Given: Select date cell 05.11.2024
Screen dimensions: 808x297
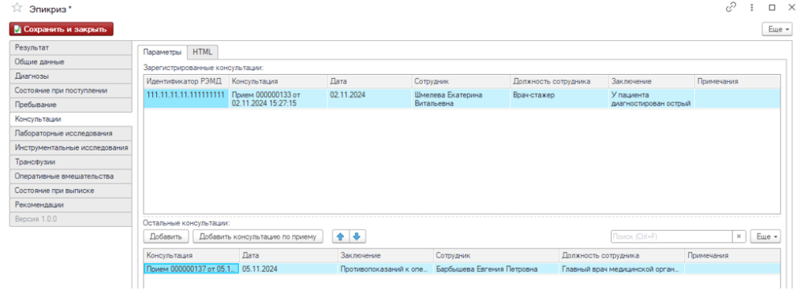Looking at the screenshot, I should coord(288,269).
